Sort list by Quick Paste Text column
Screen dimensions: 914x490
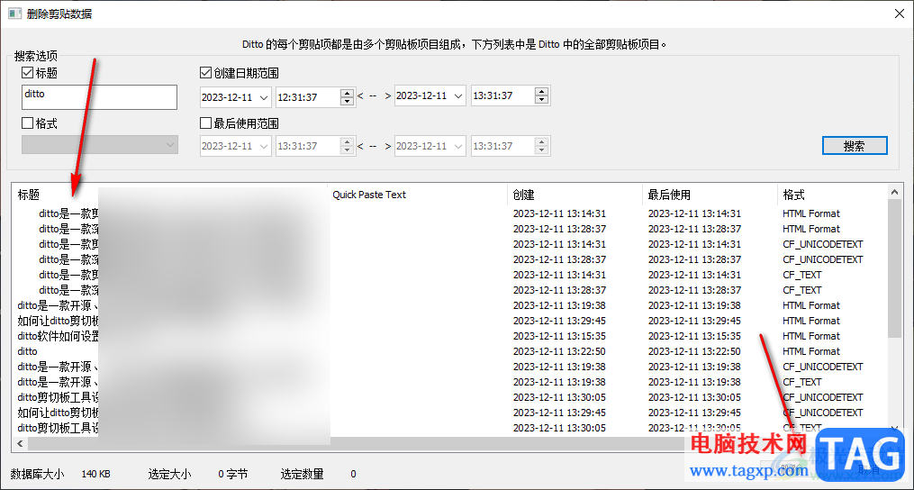417,195
